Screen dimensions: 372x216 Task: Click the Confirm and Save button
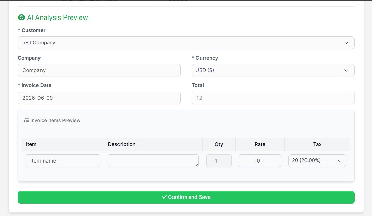coord(186,197)
